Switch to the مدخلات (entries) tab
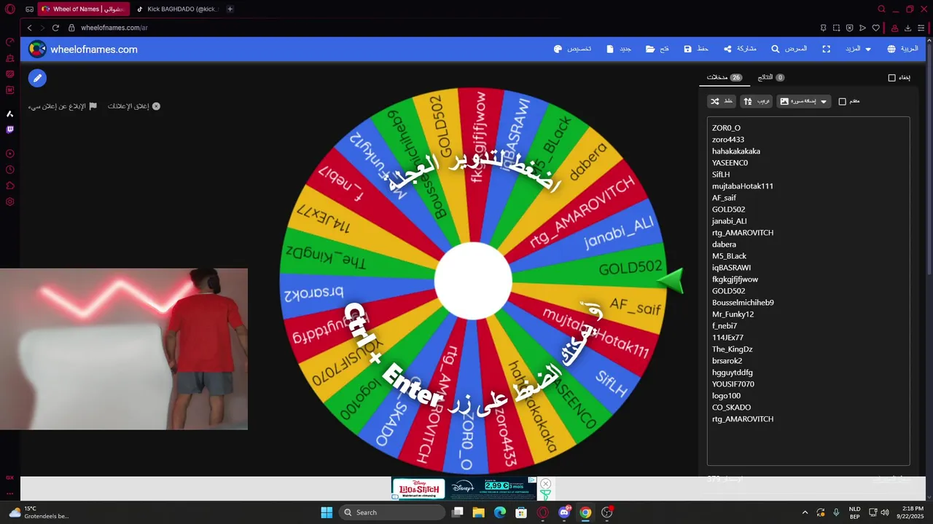 coord(724,77)
